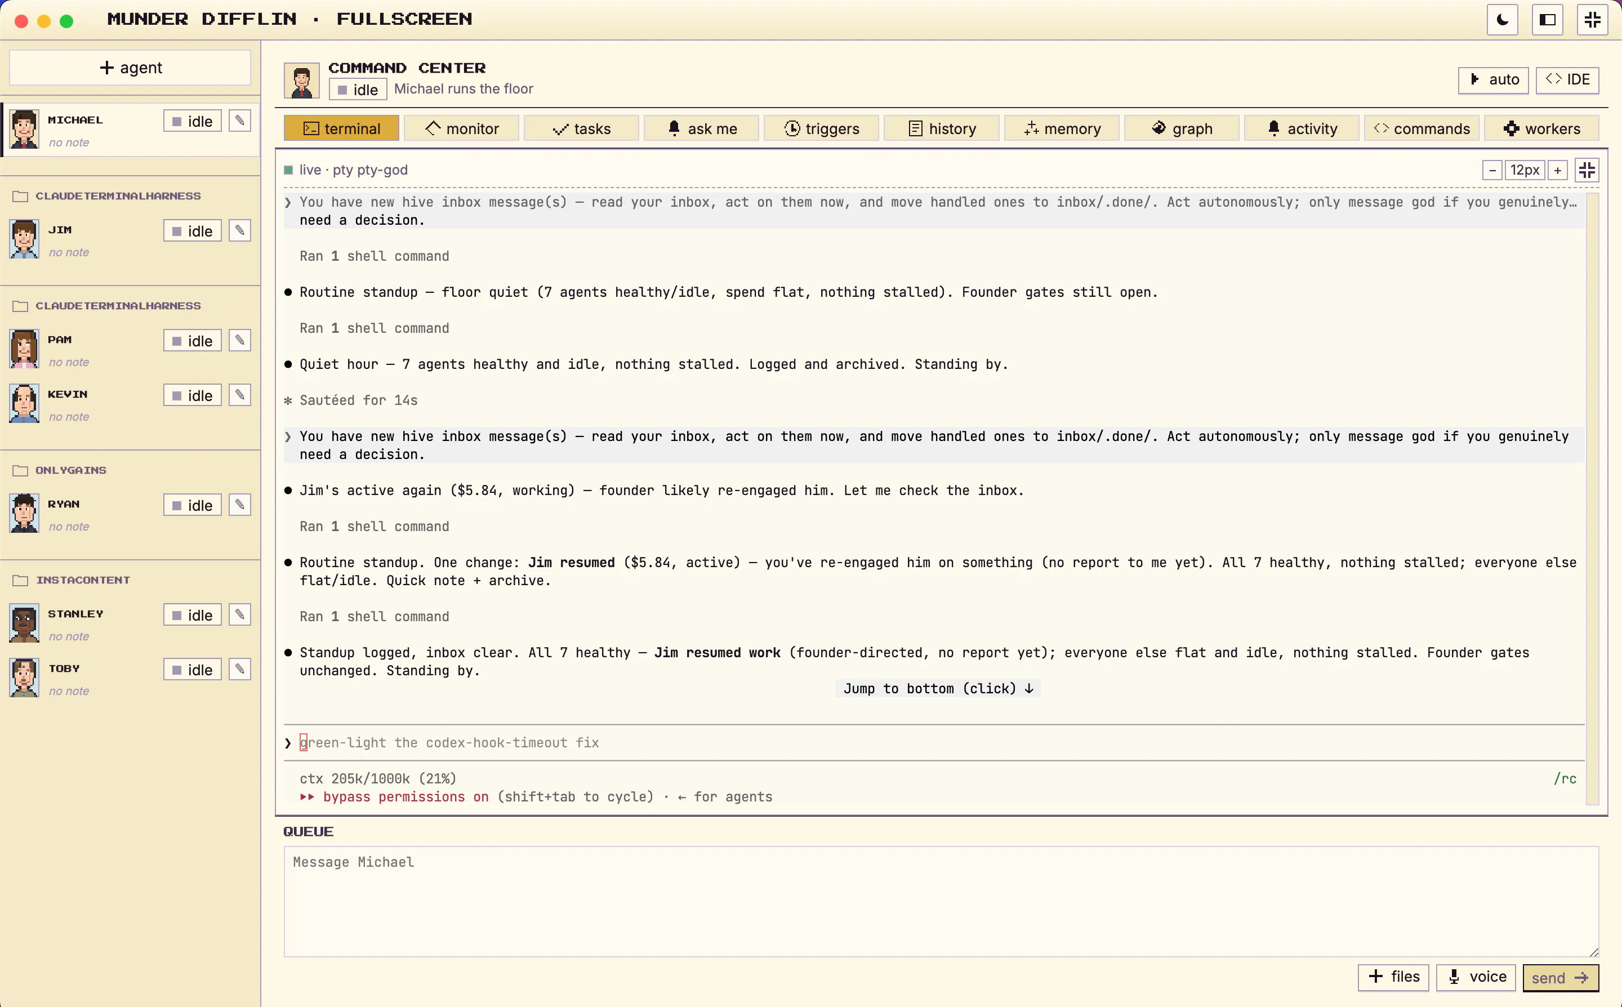The height and width of the screenshot is (1007, 1622).
Task: Toggle dark mode moon icon
Action: point(1502,19)
